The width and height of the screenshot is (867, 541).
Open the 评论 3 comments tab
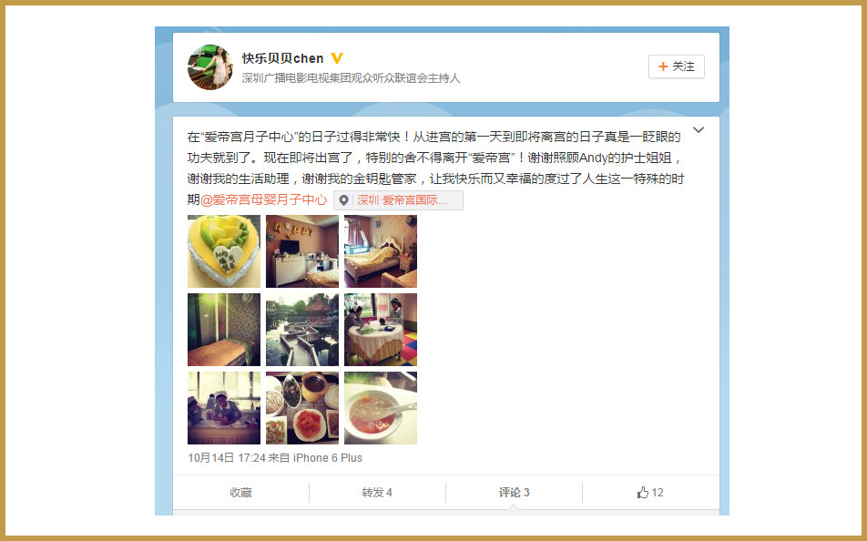515,493
